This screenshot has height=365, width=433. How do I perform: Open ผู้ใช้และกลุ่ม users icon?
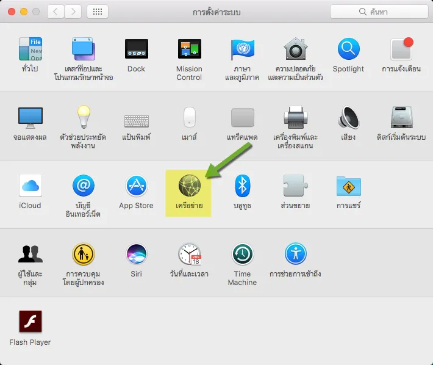pos(30,254)
